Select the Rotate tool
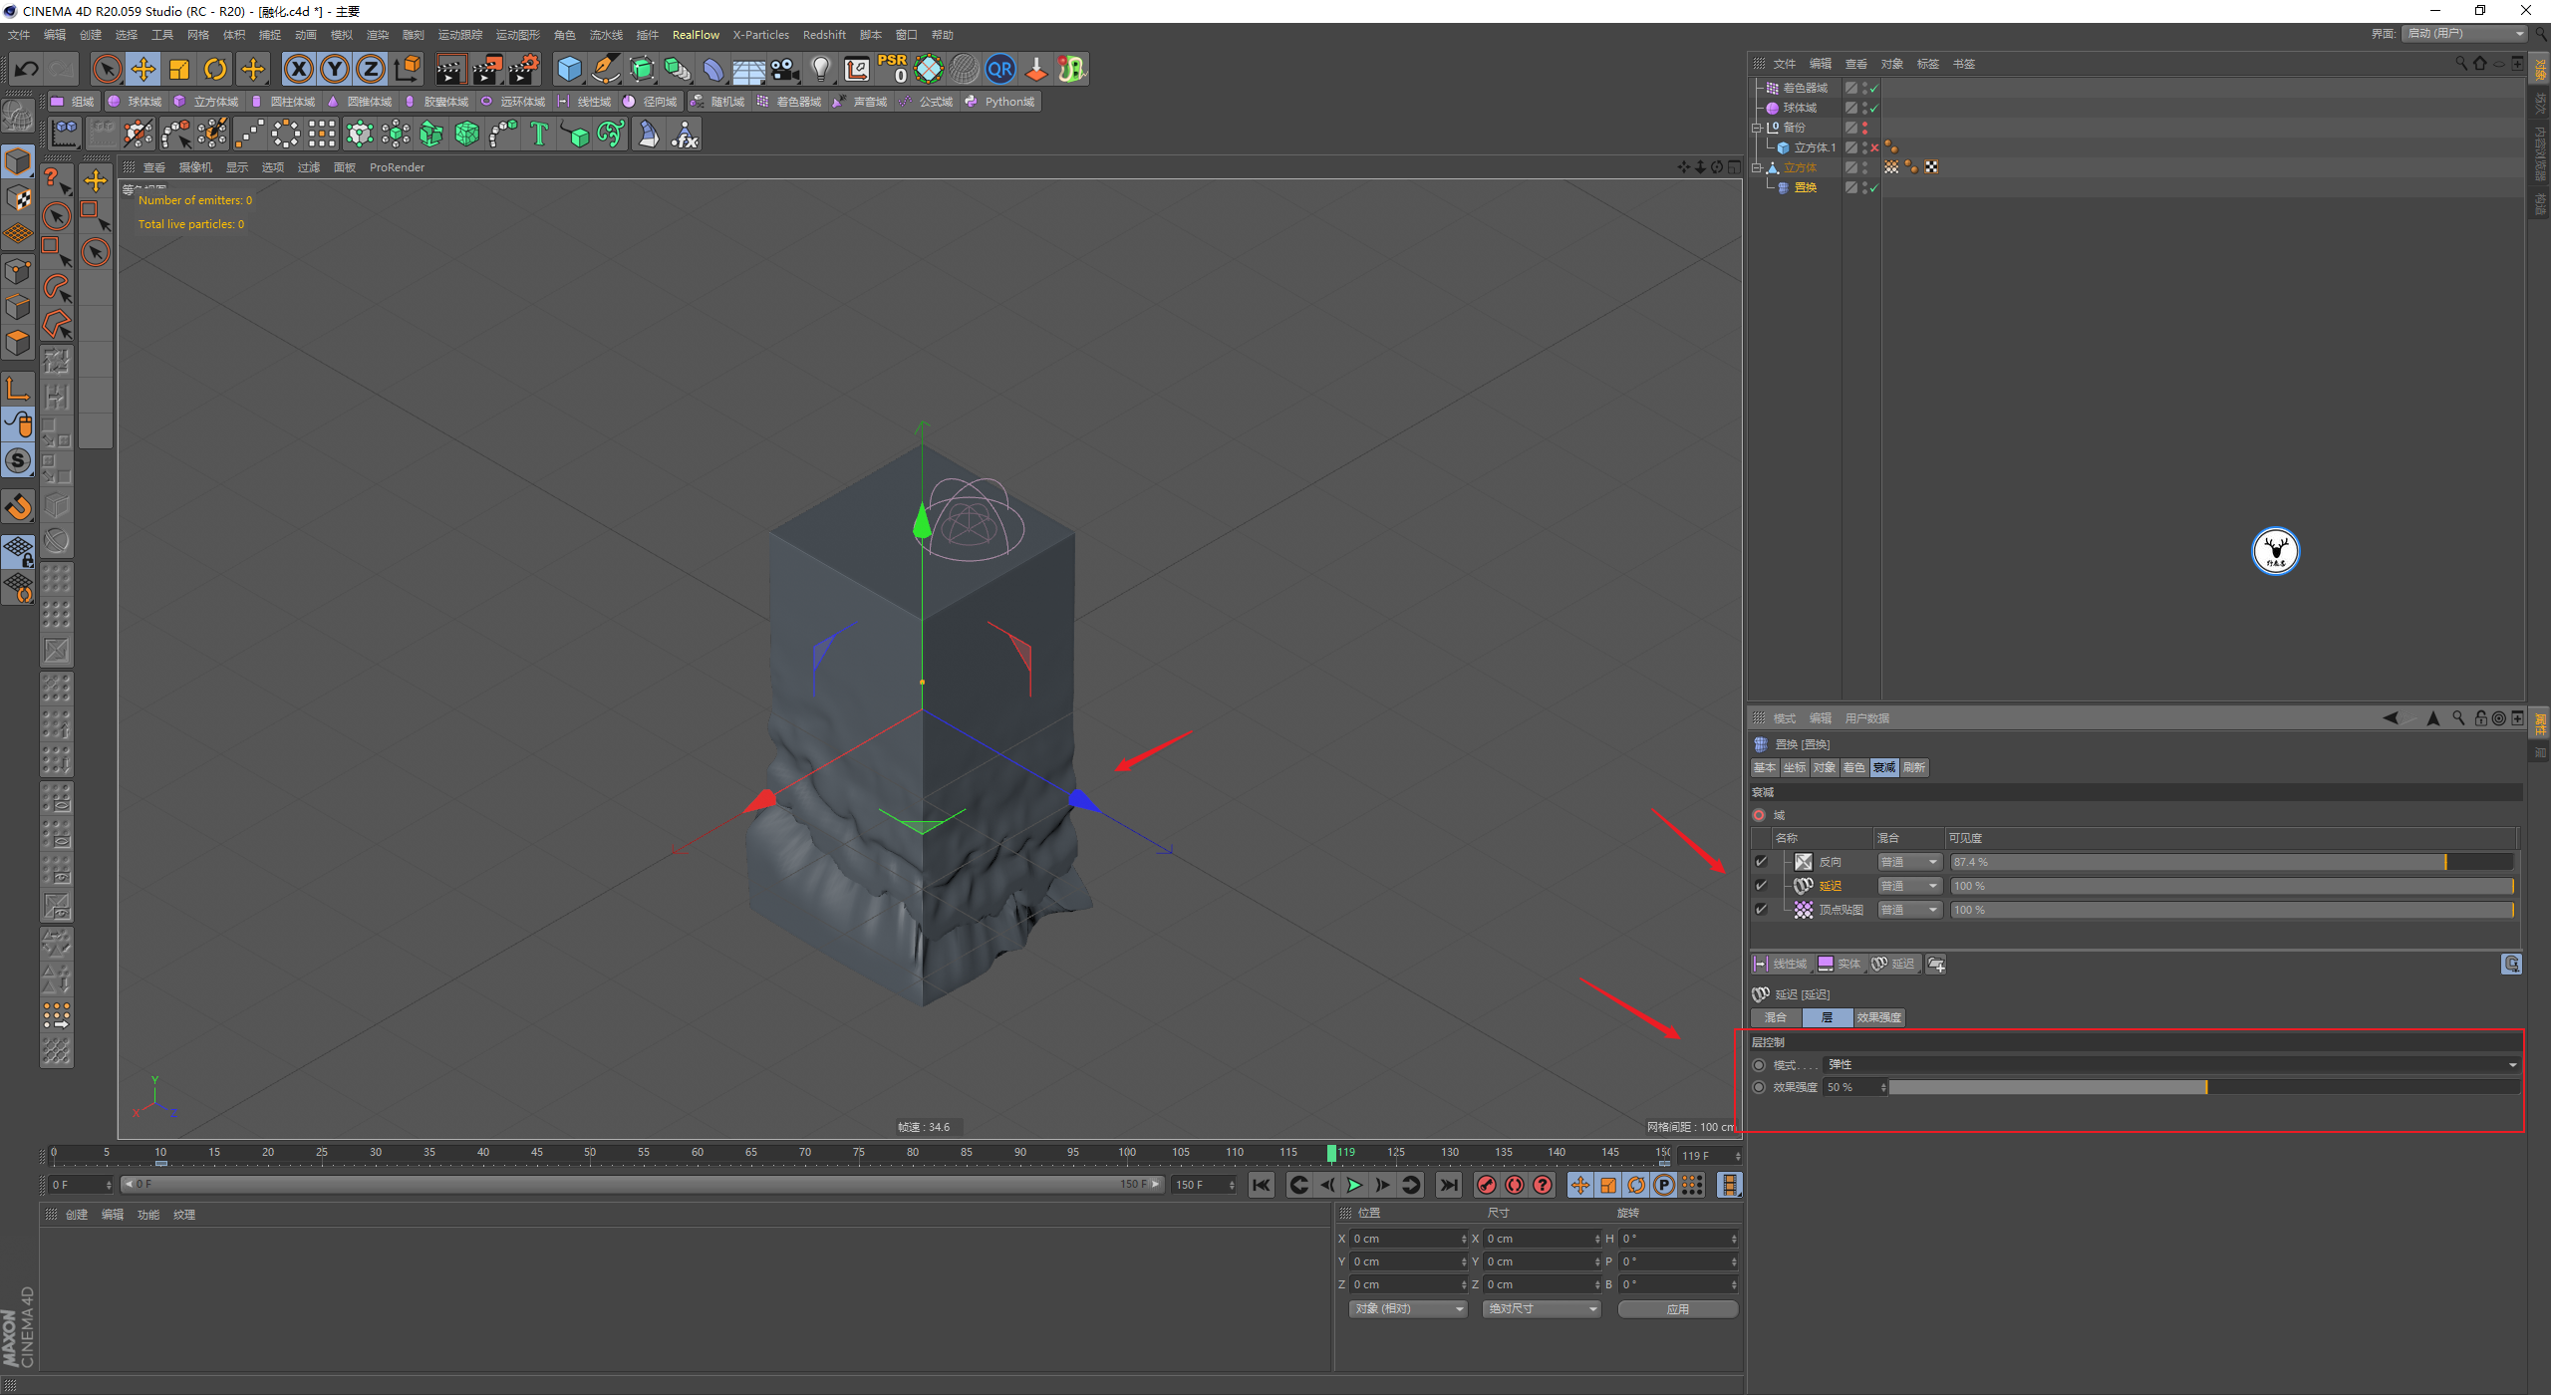Image resolution: width=2551 pixels, height=1395 pixels. click(x=215, y=69)
